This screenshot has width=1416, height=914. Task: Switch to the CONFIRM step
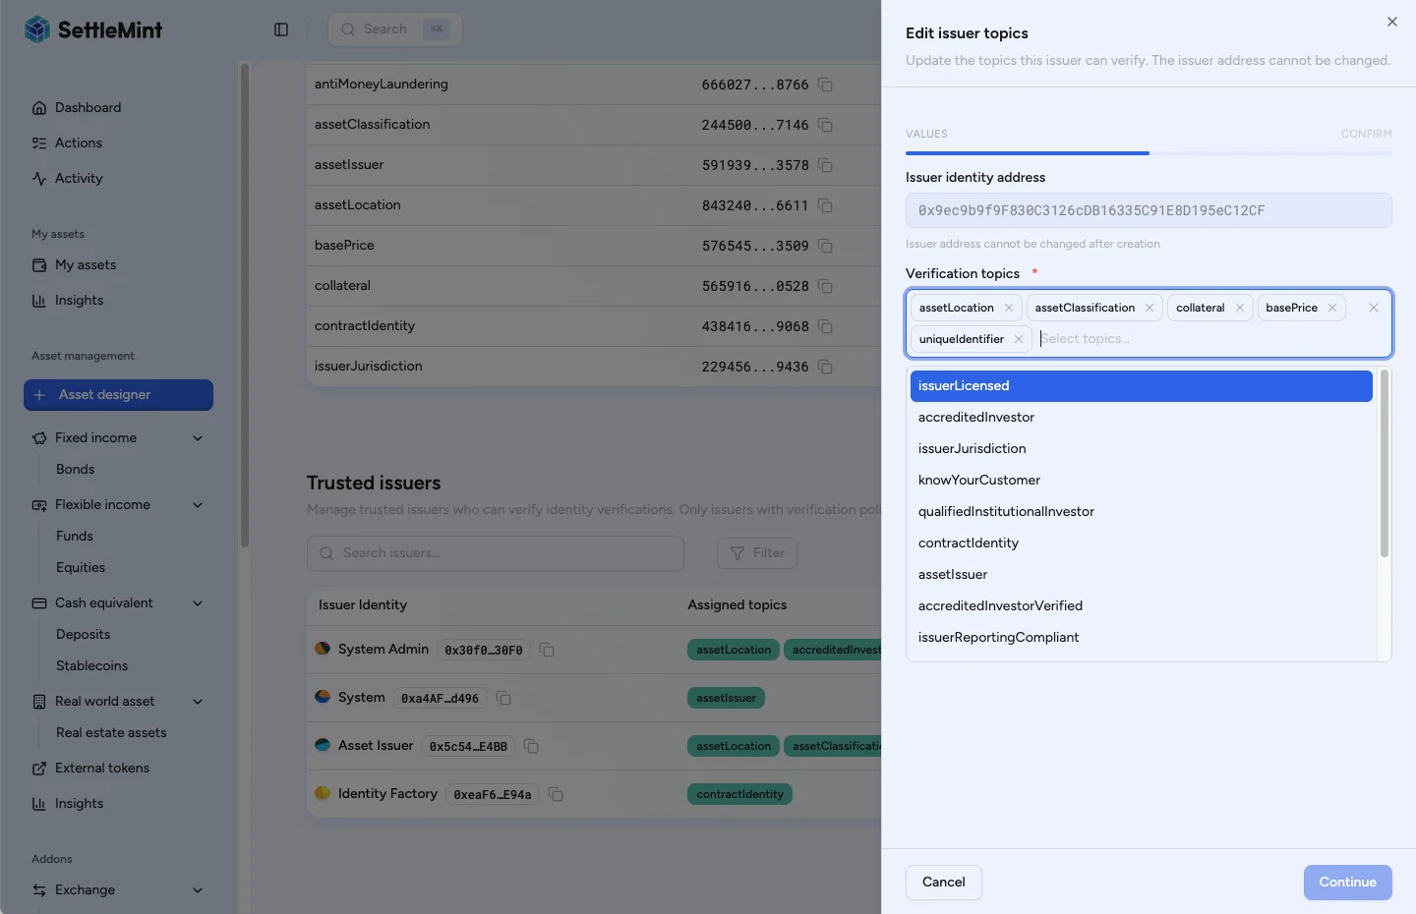[1366, 134]
